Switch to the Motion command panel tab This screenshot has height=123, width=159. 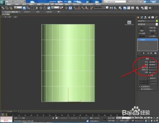tap(149, 17)
